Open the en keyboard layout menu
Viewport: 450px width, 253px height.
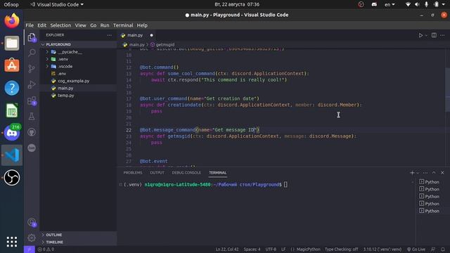point(390,4)
